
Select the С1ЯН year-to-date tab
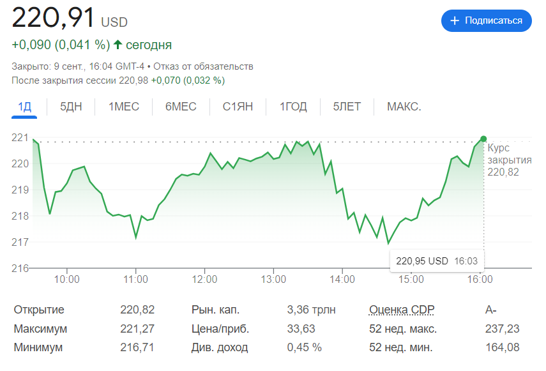[238, 107]
